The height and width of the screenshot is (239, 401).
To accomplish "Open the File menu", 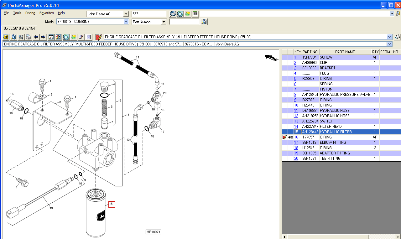I will 6,13.
